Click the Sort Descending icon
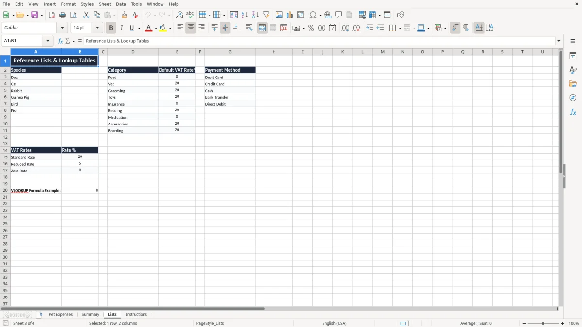This screenshot has width=582, height=327. (256, 15)
